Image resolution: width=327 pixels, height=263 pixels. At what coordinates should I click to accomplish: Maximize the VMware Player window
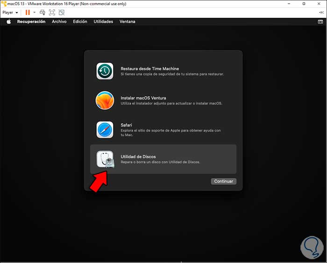point(304,4)
